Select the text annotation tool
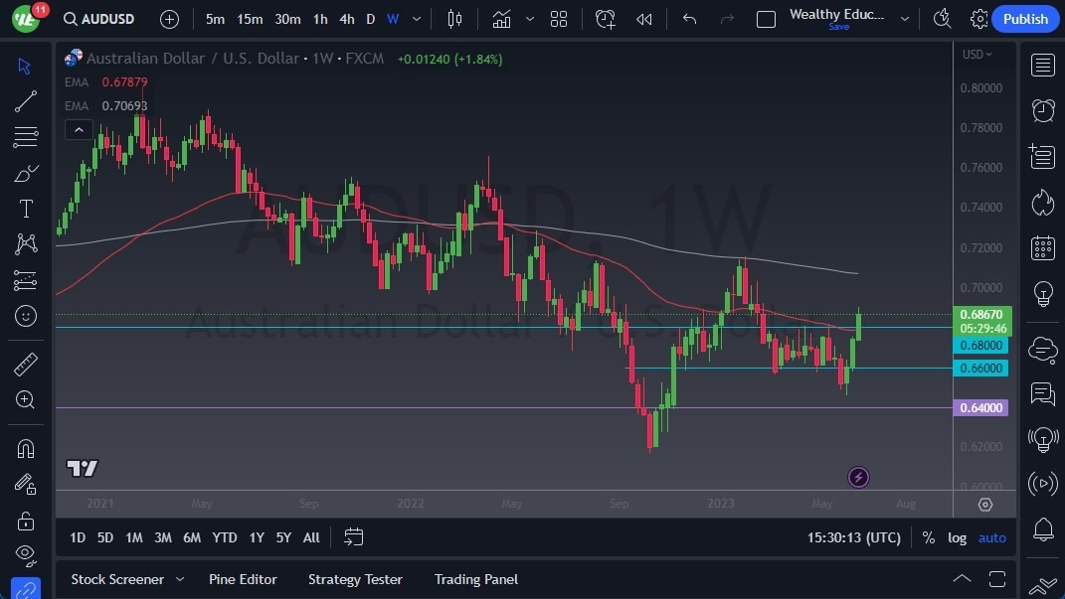 (x=26, y=208)
